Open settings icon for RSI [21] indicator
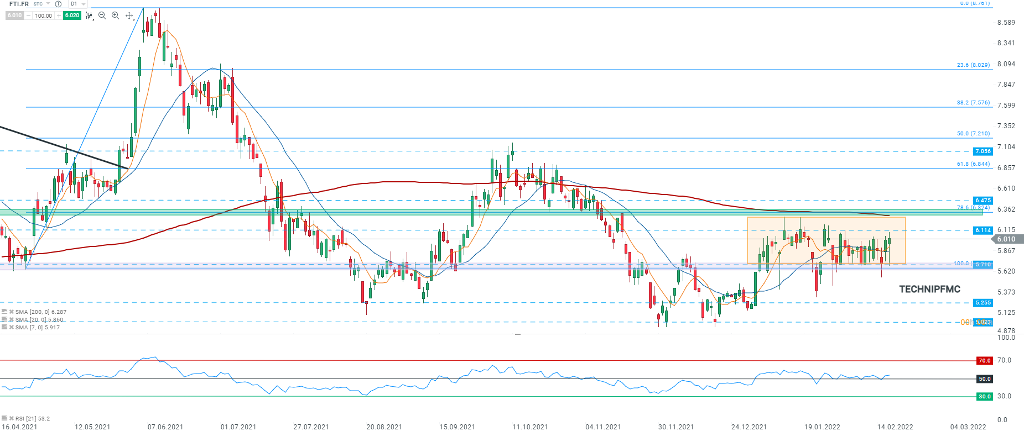Screen dimensions: 1024x431 [4, 418]
